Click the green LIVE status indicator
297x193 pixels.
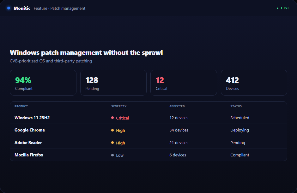[x=283, y=8]
